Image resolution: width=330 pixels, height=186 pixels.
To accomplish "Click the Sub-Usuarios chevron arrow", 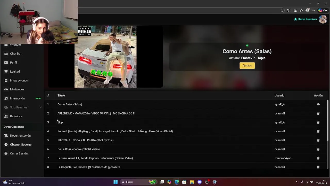I will tap(41, 107).
